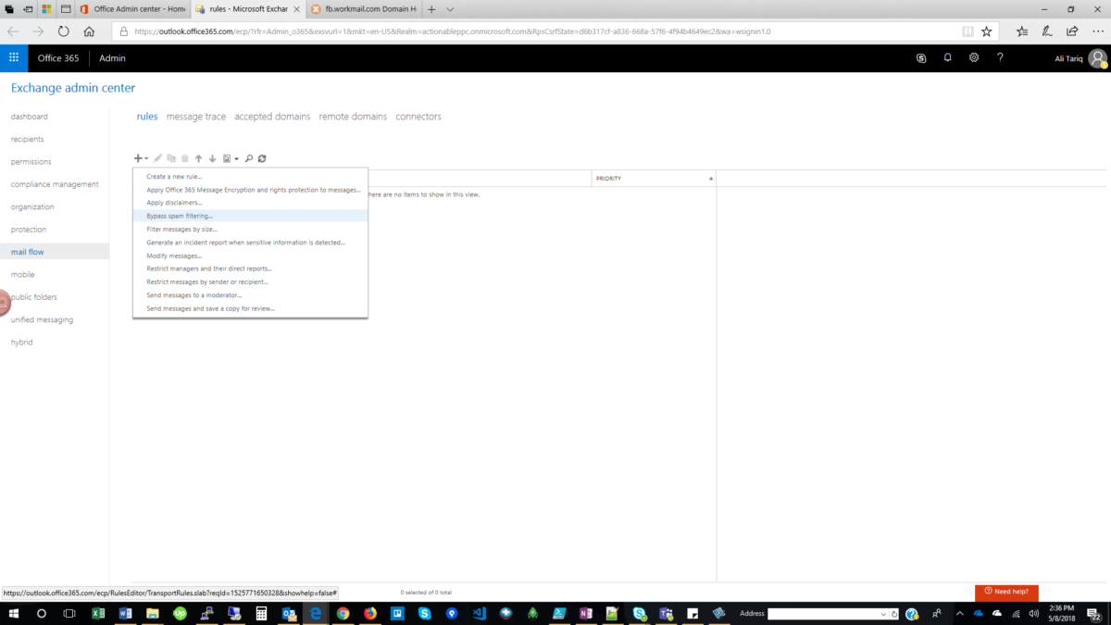Click the browser back arrow

(x=13, y=31)
